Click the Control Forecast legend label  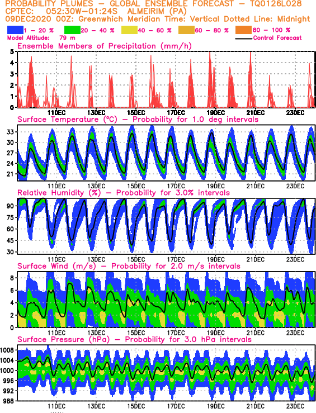pyautogui.click(x=277, y=38)
